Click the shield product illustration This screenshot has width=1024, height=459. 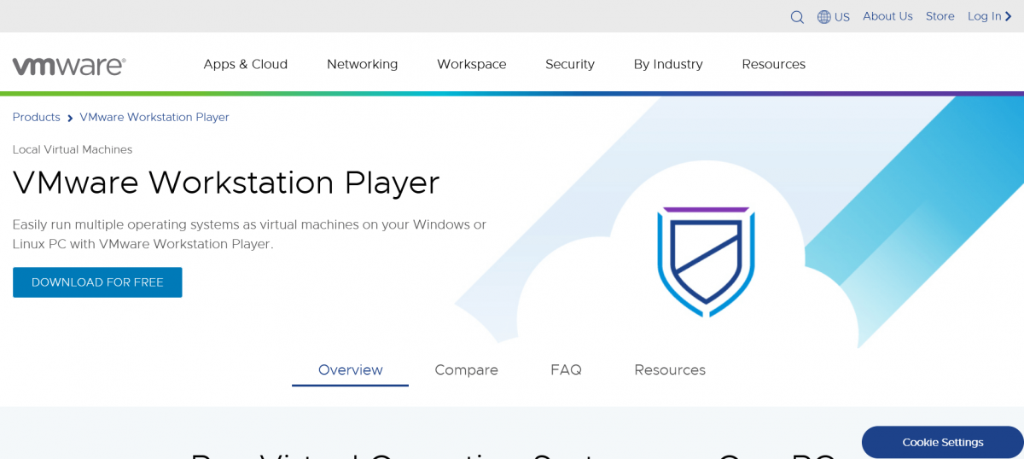[707, 261]
